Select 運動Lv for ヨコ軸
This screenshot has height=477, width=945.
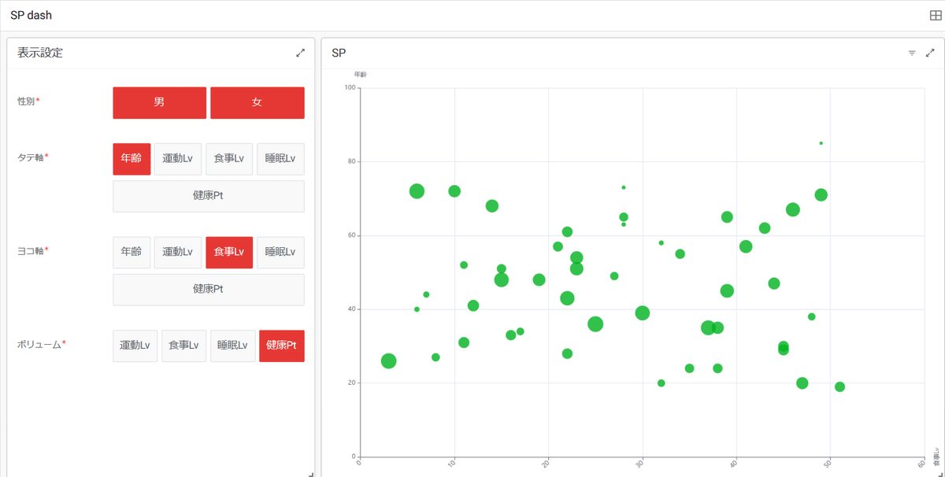(178, 252)
